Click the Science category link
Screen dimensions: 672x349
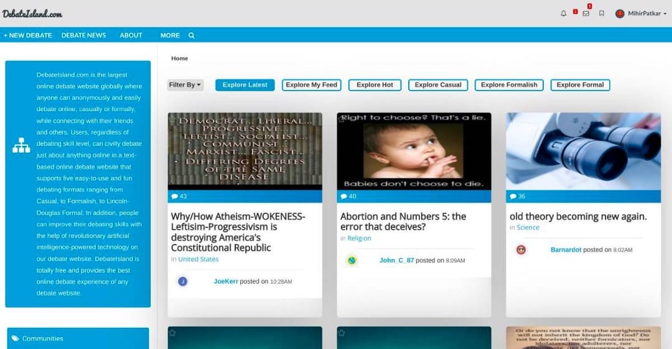click(x=528, y=227)
